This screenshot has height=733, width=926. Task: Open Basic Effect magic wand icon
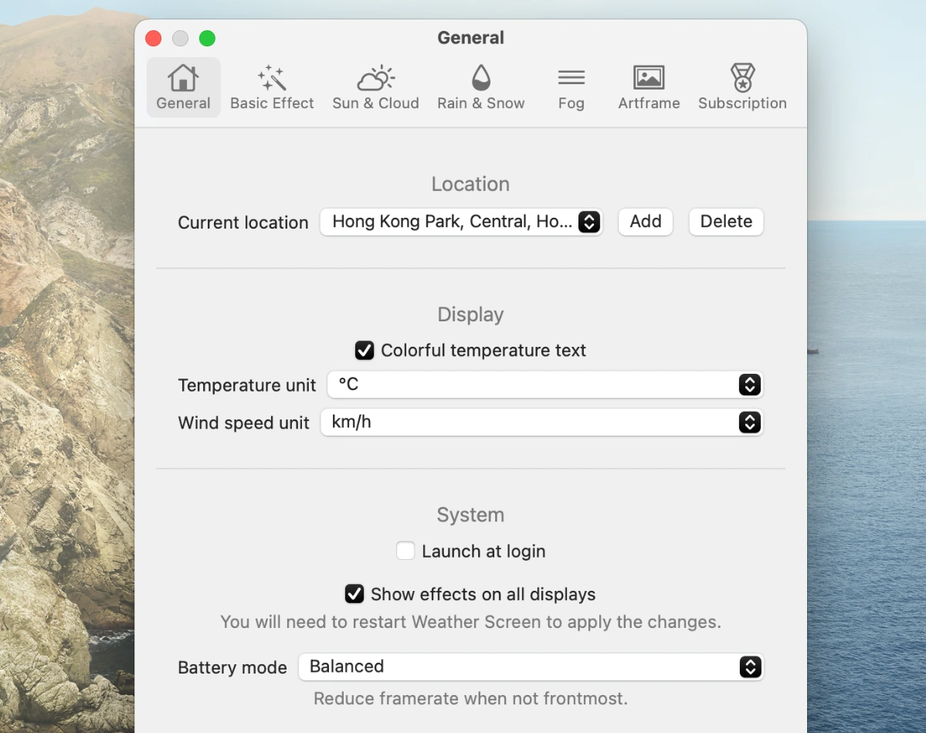[x=272, y=78]
